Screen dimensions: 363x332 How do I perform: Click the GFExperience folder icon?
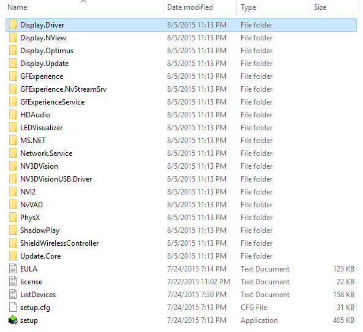point(13,76)
